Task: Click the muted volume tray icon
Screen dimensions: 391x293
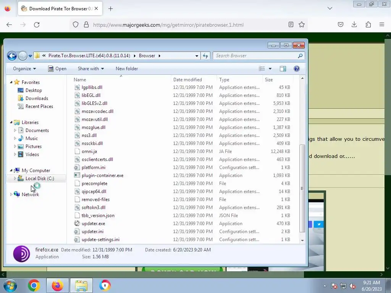Action: (352, 286)
